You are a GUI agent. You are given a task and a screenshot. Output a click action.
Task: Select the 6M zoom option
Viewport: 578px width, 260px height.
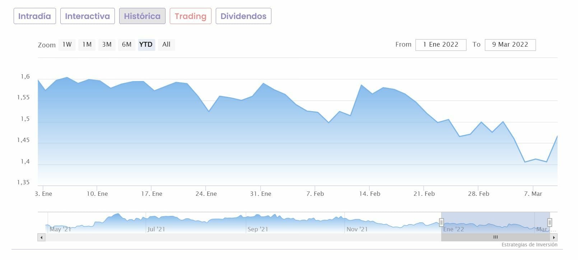click(x=126, y=44)
